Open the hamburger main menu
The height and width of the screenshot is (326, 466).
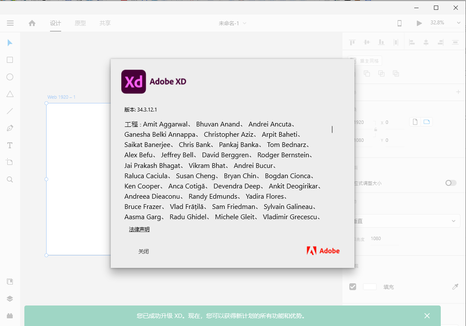(x=10, y=23)
